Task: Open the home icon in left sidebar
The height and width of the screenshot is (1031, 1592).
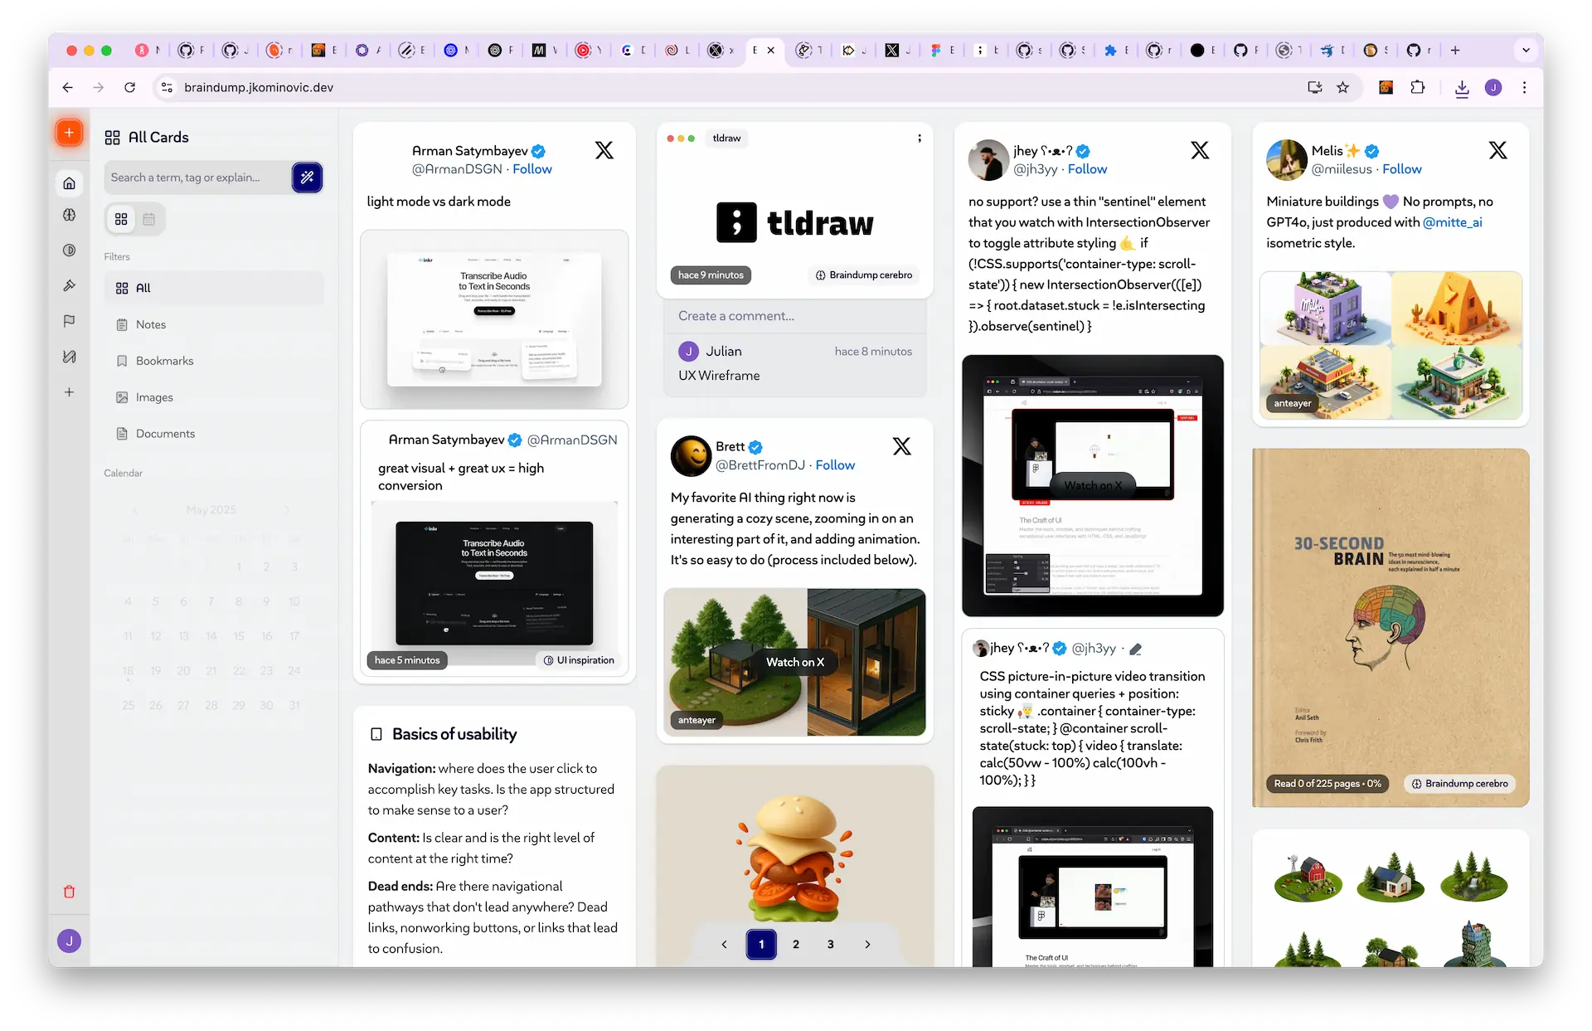Action: (70, 183)
